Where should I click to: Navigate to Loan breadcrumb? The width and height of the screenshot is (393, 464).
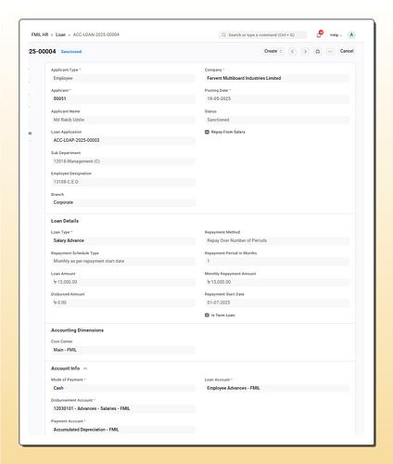60,34
